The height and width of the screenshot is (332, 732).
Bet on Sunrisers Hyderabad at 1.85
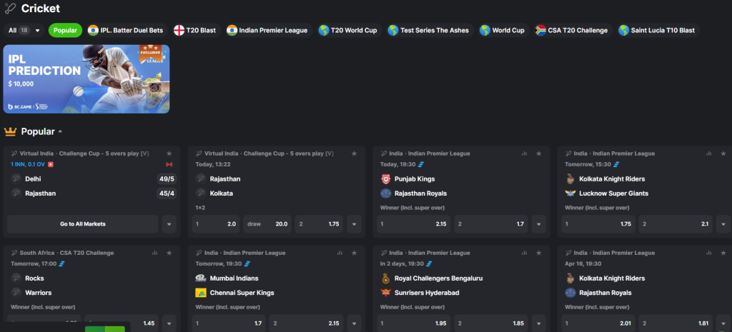[x=491, y=323]
